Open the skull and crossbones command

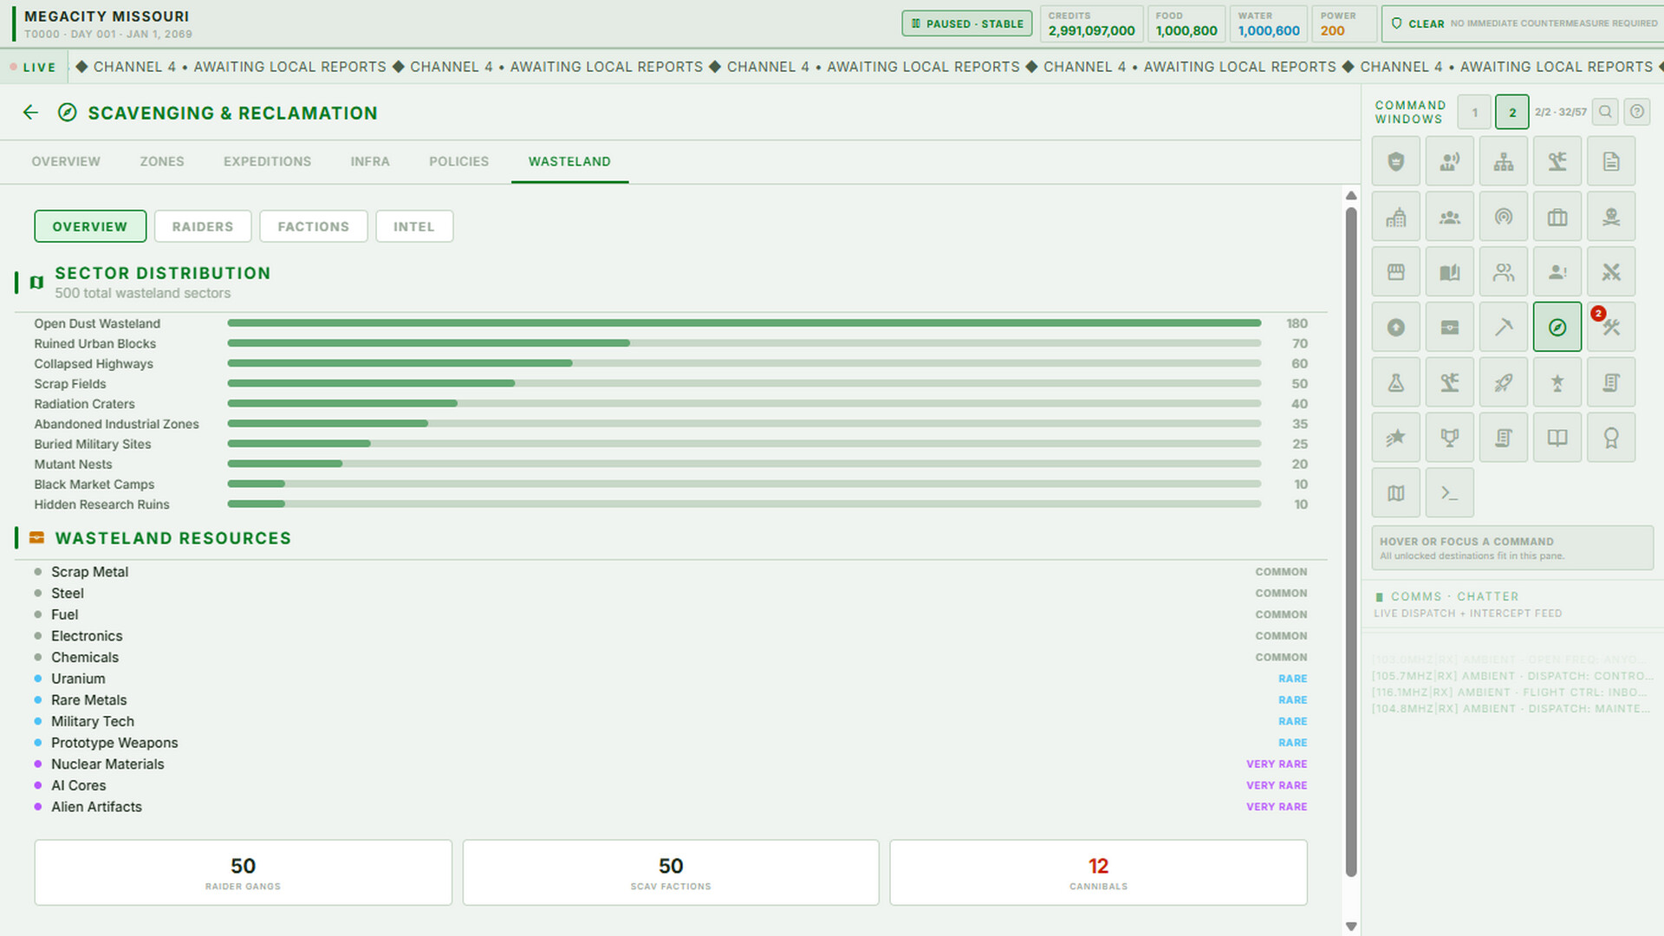click(x=1610, y=217)
